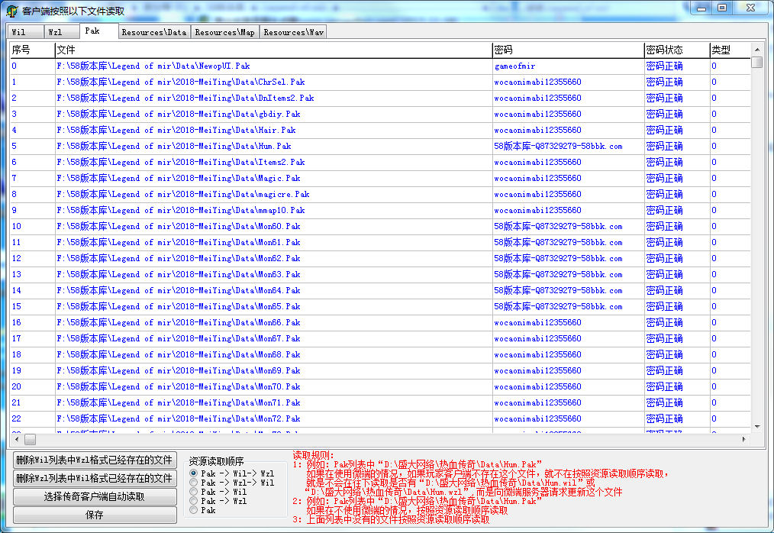Viewport: 774px width, 533px height.
Task: Maximize the window
Action: click(722, 8)
